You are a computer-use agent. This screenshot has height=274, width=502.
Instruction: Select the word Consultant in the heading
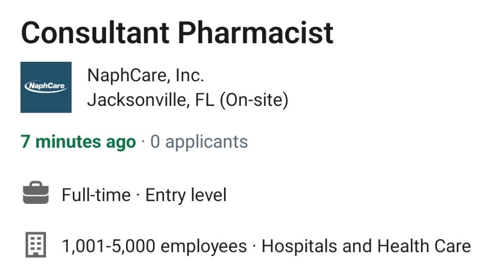pos(95,33)
